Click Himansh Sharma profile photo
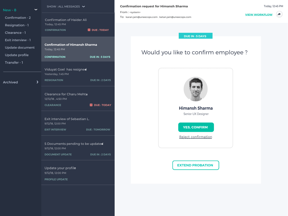Viewport: 288px width, 216px height. [196, 89]
